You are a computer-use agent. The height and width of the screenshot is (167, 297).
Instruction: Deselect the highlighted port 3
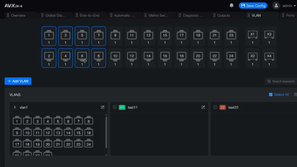pyautogui.click(x=66, y=36)
